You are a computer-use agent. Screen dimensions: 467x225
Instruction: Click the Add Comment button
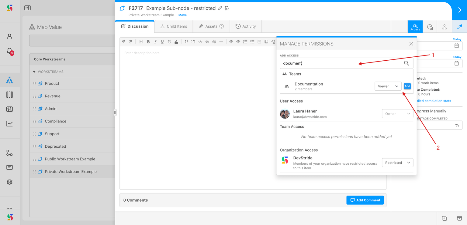365,200
